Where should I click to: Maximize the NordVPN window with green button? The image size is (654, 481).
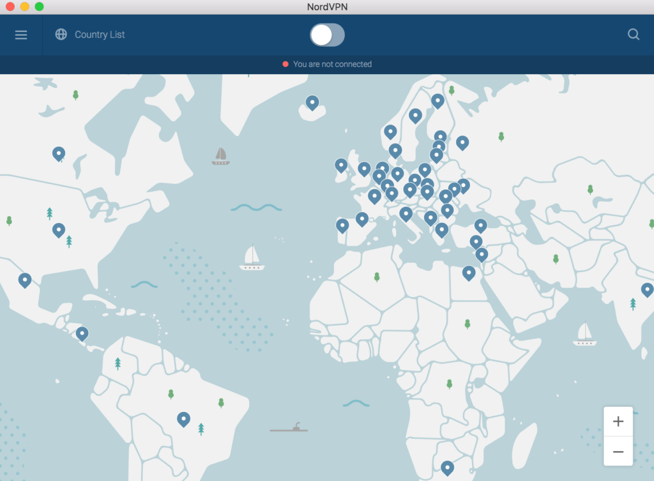(x=39, y=6)
